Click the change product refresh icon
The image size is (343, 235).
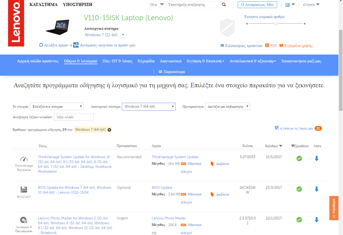41,45
